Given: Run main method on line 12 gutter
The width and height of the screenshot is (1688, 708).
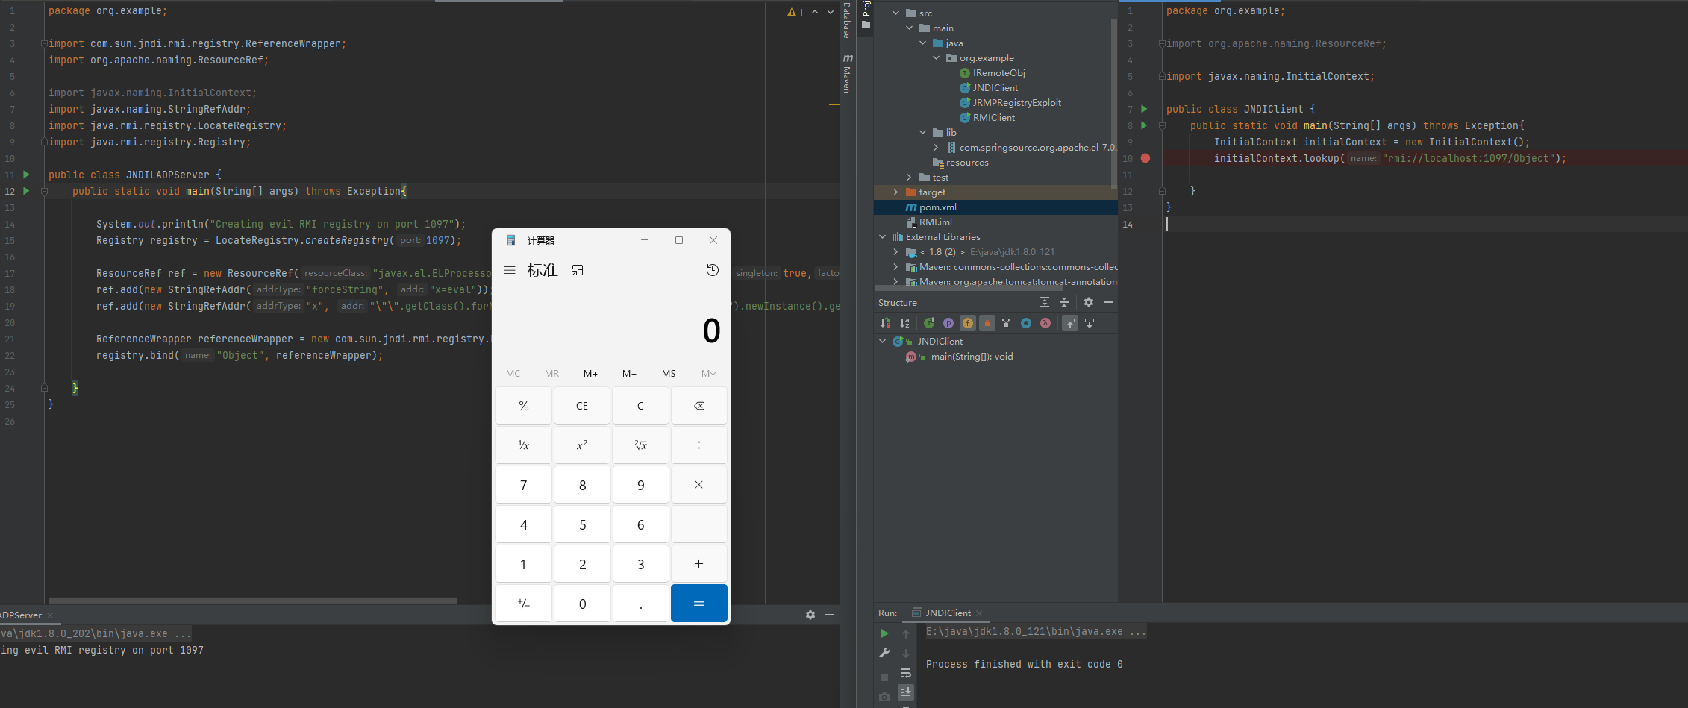Looking at the screenshot, I should pos(26,191).
